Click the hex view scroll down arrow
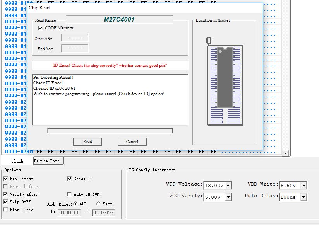Viewport: 319px width, 225px height. 285,153
